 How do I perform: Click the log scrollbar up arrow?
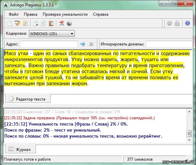(x=189, y=112)
